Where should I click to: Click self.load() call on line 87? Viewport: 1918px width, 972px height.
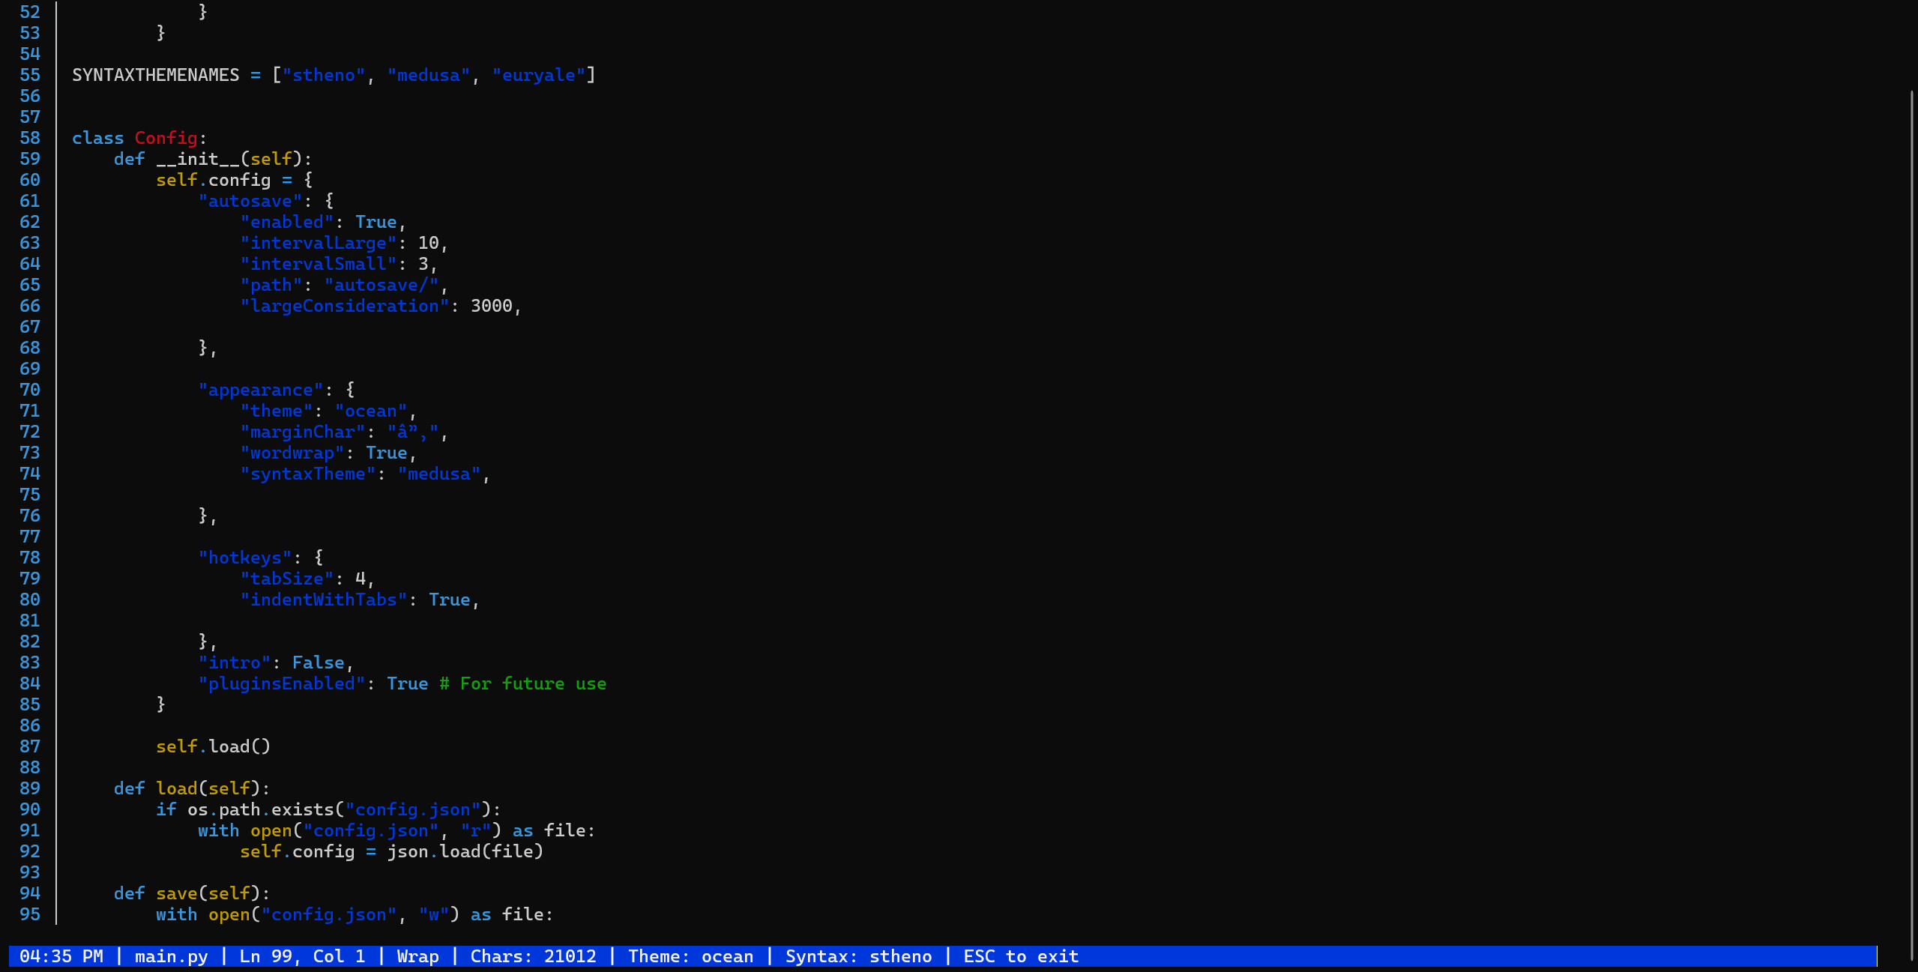(x=213, y=746)
